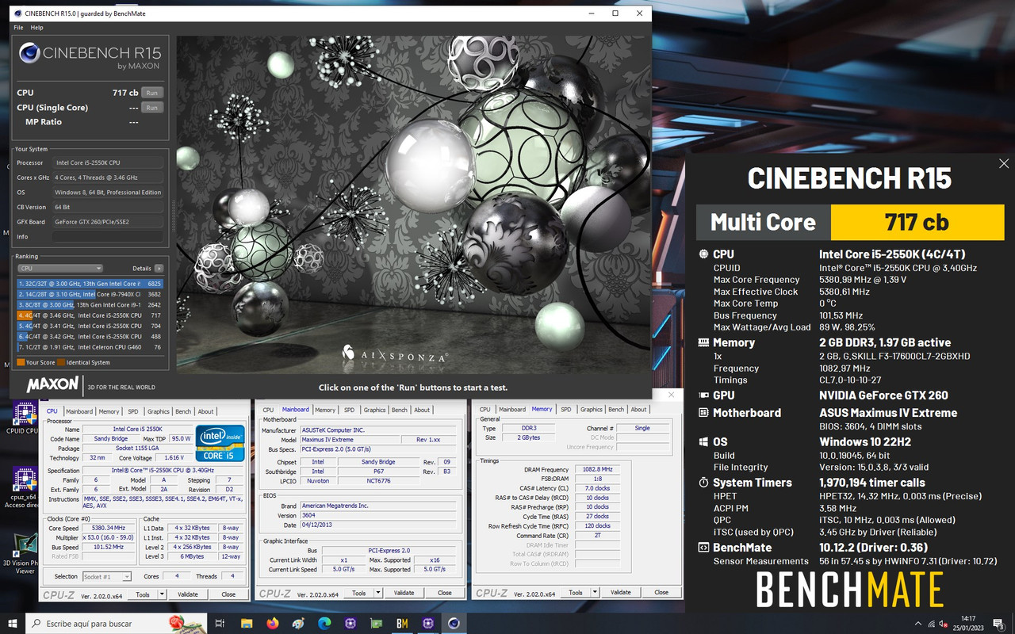
Task: Open Mainboard tab in CPU-Z CPU window
Action: point(79,411)
